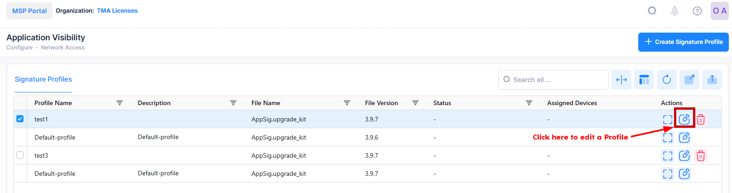Expand view of test3 profile row
The image size is (732, 193).
click(x=668, y=156)
